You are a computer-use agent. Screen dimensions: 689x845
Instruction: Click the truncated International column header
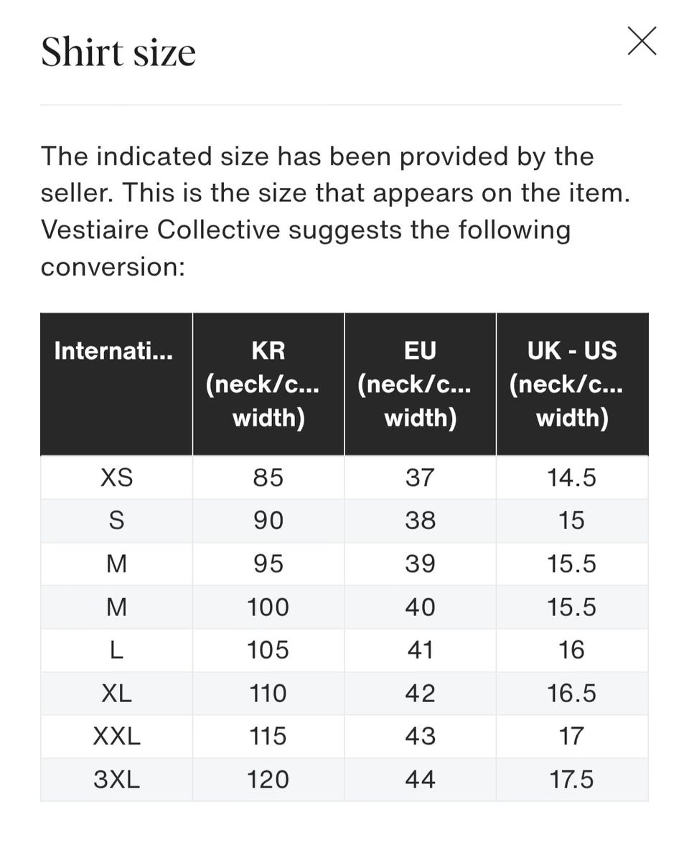[113, 351]
